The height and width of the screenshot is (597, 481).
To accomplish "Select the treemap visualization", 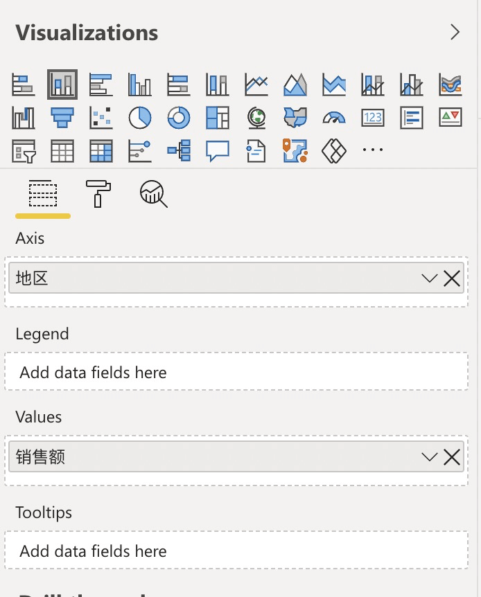I will coord(218,118).
